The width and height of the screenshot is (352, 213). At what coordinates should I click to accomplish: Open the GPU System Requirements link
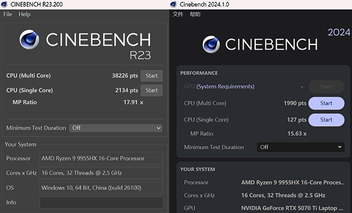tap(225, 87)
